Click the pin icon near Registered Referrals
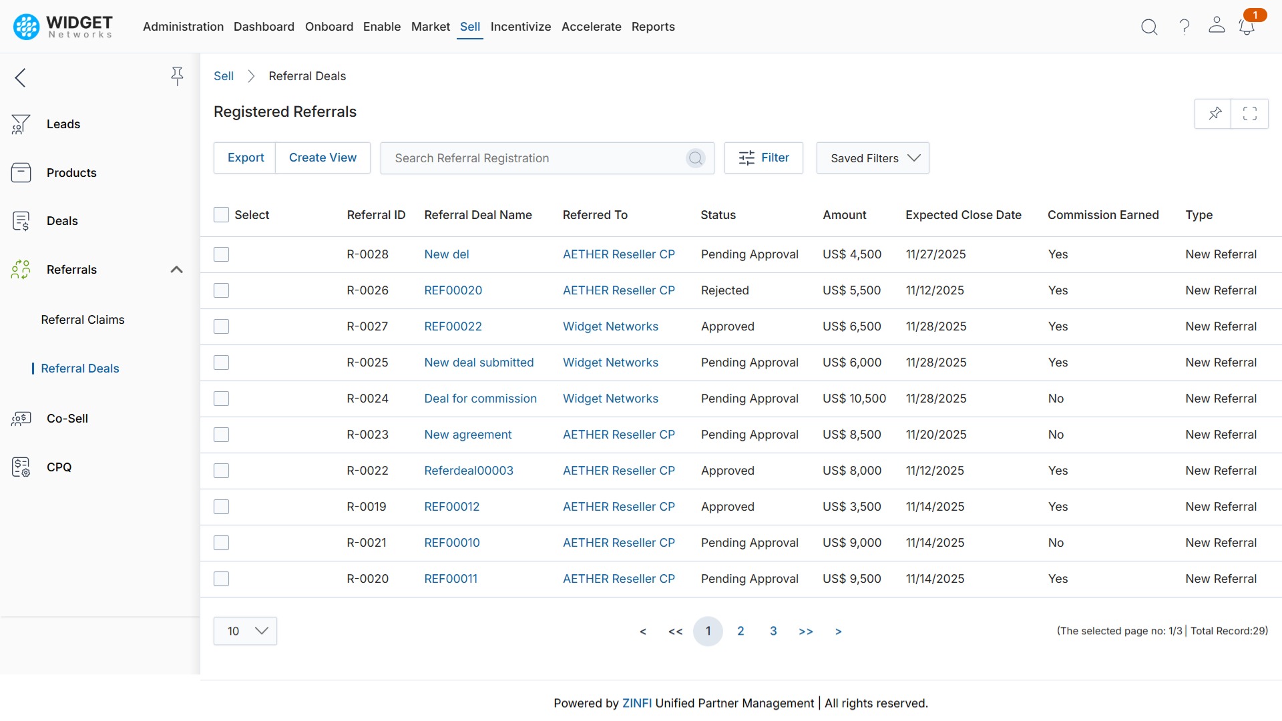 click(x=1215, y=113)
